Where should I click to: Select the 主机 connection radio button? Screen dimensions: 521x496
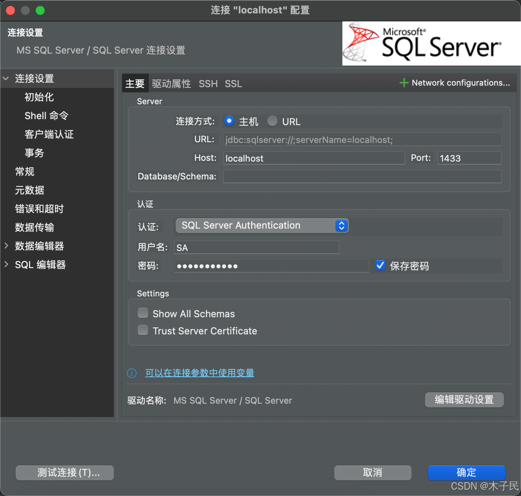tap(229, 121)
